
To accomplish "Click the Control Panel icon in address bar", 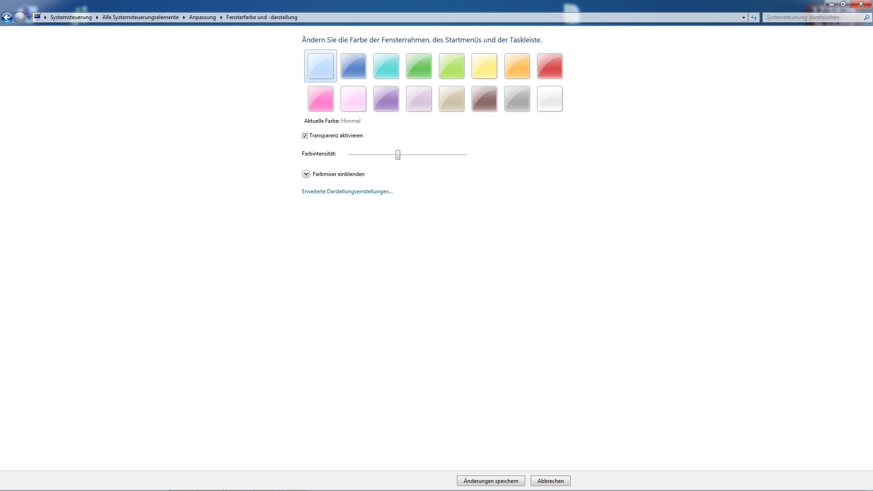I will pos(38,17).
